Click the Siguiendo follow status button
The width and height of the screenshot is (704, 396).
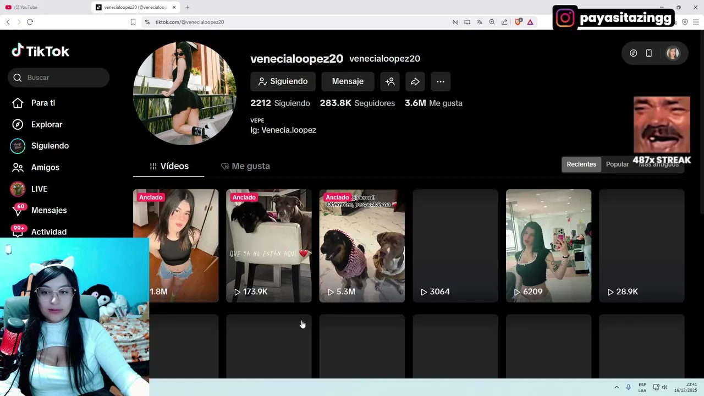pyautogui.click(x=283, y=81)
